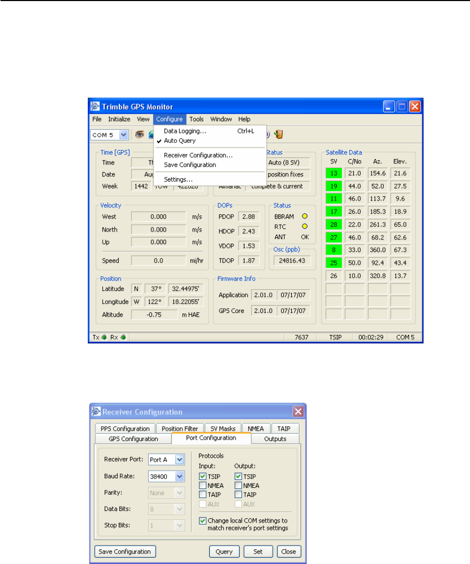The image size is (470, 564).
Task: Close the Receiver Configuration dialog
Action: (x=298, y=412)
